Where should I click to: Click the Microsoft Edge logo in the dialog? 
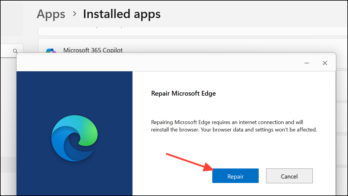click(x=74, y=138)
